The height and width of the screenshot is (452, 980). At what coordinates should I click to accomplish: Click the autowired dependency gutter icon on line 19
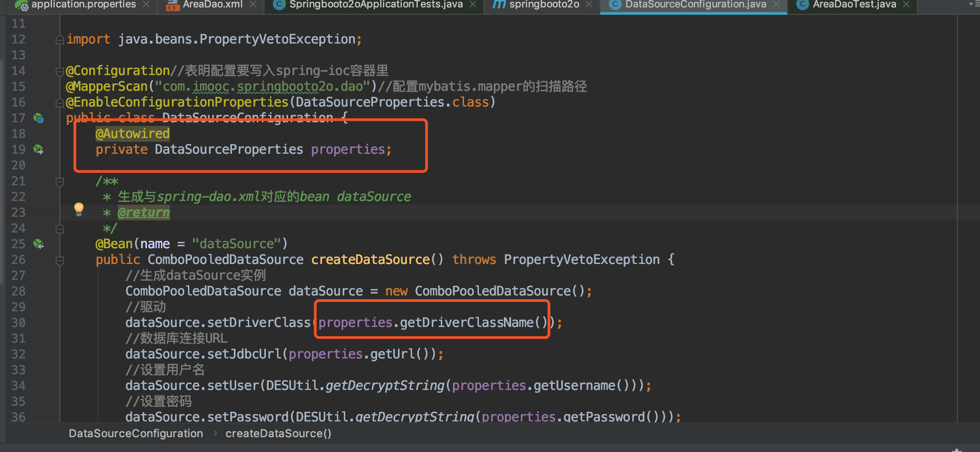tap(39, 150)
